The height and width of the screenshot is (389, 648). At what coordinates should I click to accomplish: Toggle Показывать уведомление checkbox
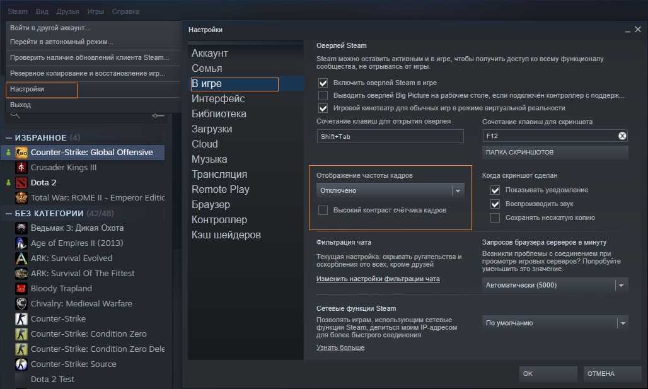coord(495,190)
